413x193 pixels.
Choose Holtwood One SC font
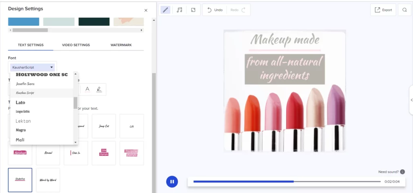pyautogui.click(x=42, y=75)
